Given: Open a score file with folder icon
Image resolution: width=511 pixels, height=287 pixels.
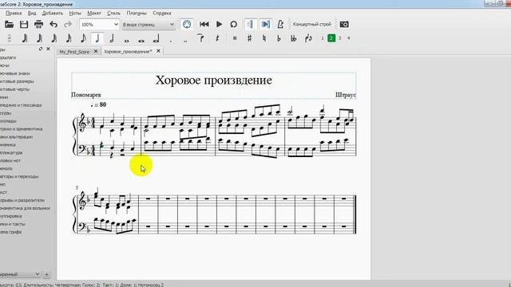Looking at the screenshot, I should 9,25.
